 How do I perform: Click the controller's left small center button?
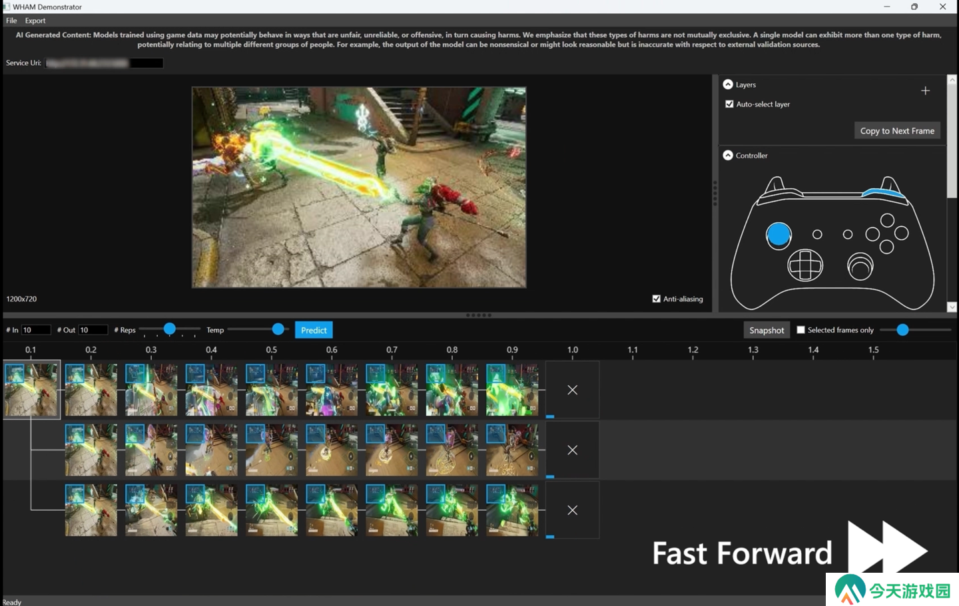[817, 234]
